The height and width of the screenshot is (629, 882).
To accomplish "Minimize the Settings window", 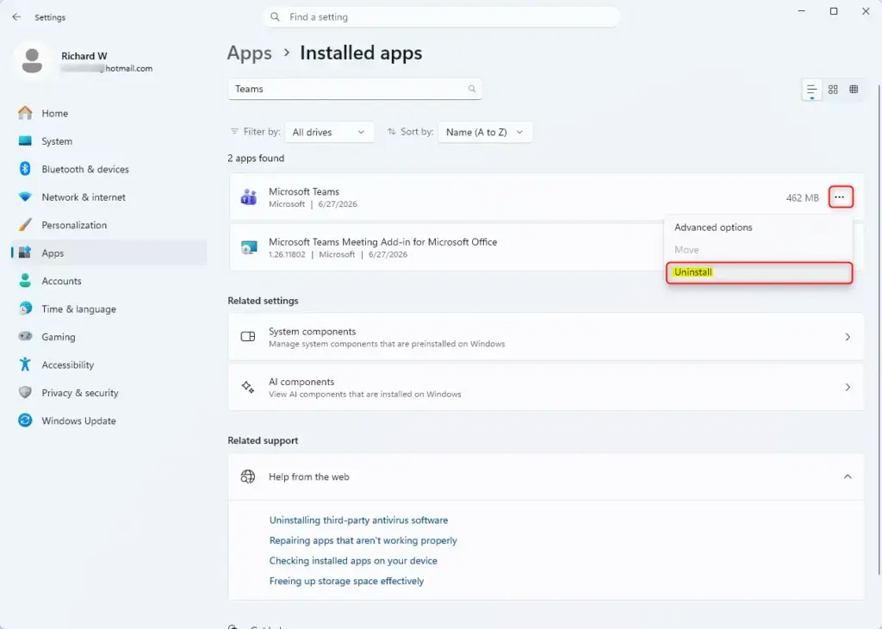I will tap(802, 11).
